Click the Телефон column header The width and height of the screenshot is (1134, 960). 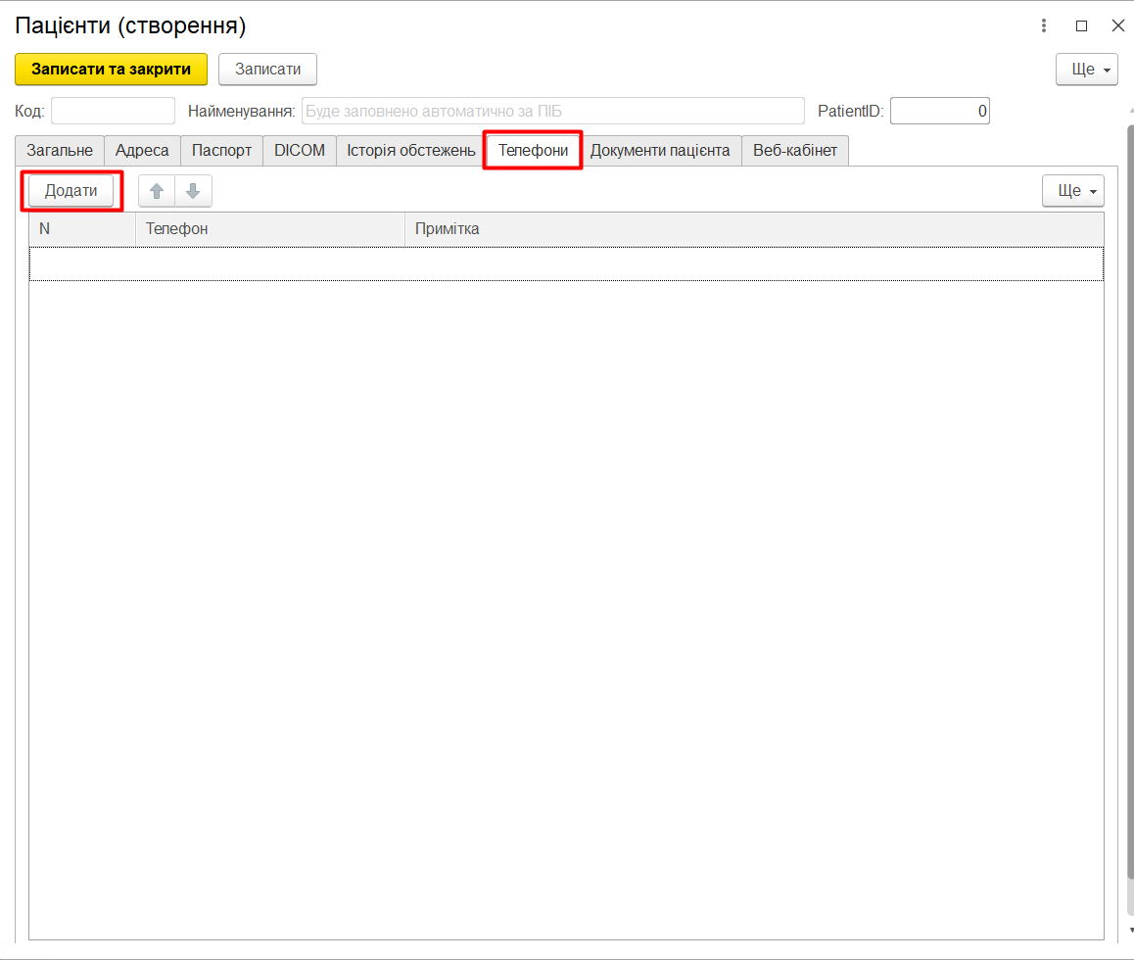click(x=269, y=229)
